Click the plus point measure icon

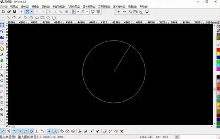click(x=118, y=12)
